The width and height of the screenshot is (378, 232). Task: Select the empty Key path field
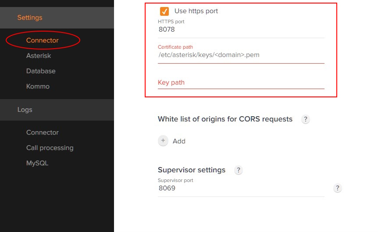(241, 82)
